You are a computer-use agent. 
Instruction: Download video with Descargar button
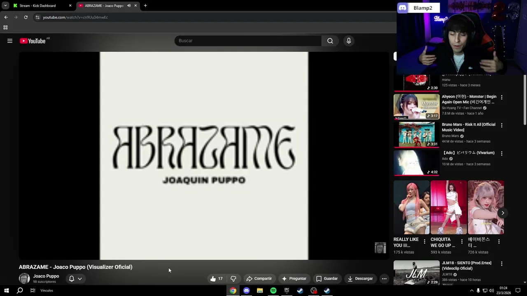[x=360, y=279]
